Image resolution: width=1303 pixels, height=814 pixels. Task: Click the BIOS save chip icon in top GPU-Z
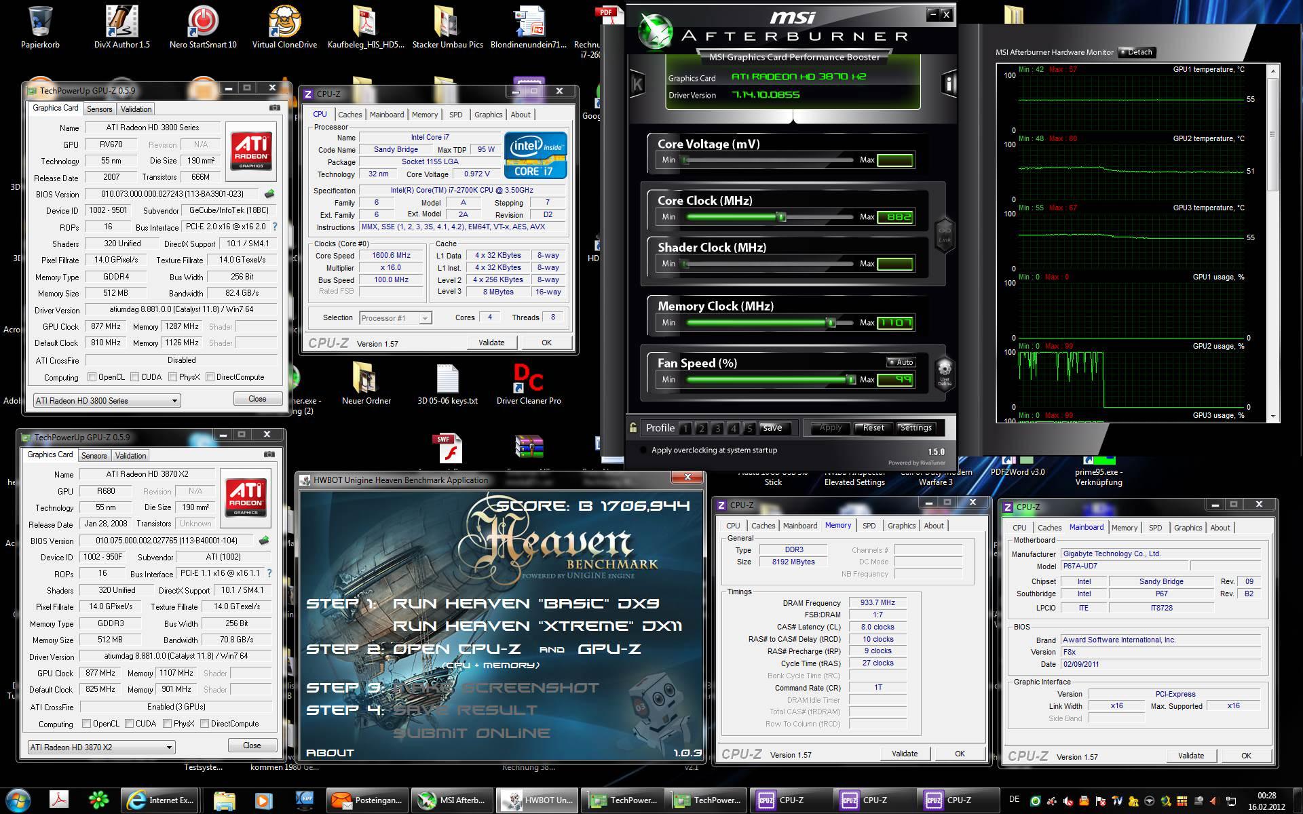point(269,194)
